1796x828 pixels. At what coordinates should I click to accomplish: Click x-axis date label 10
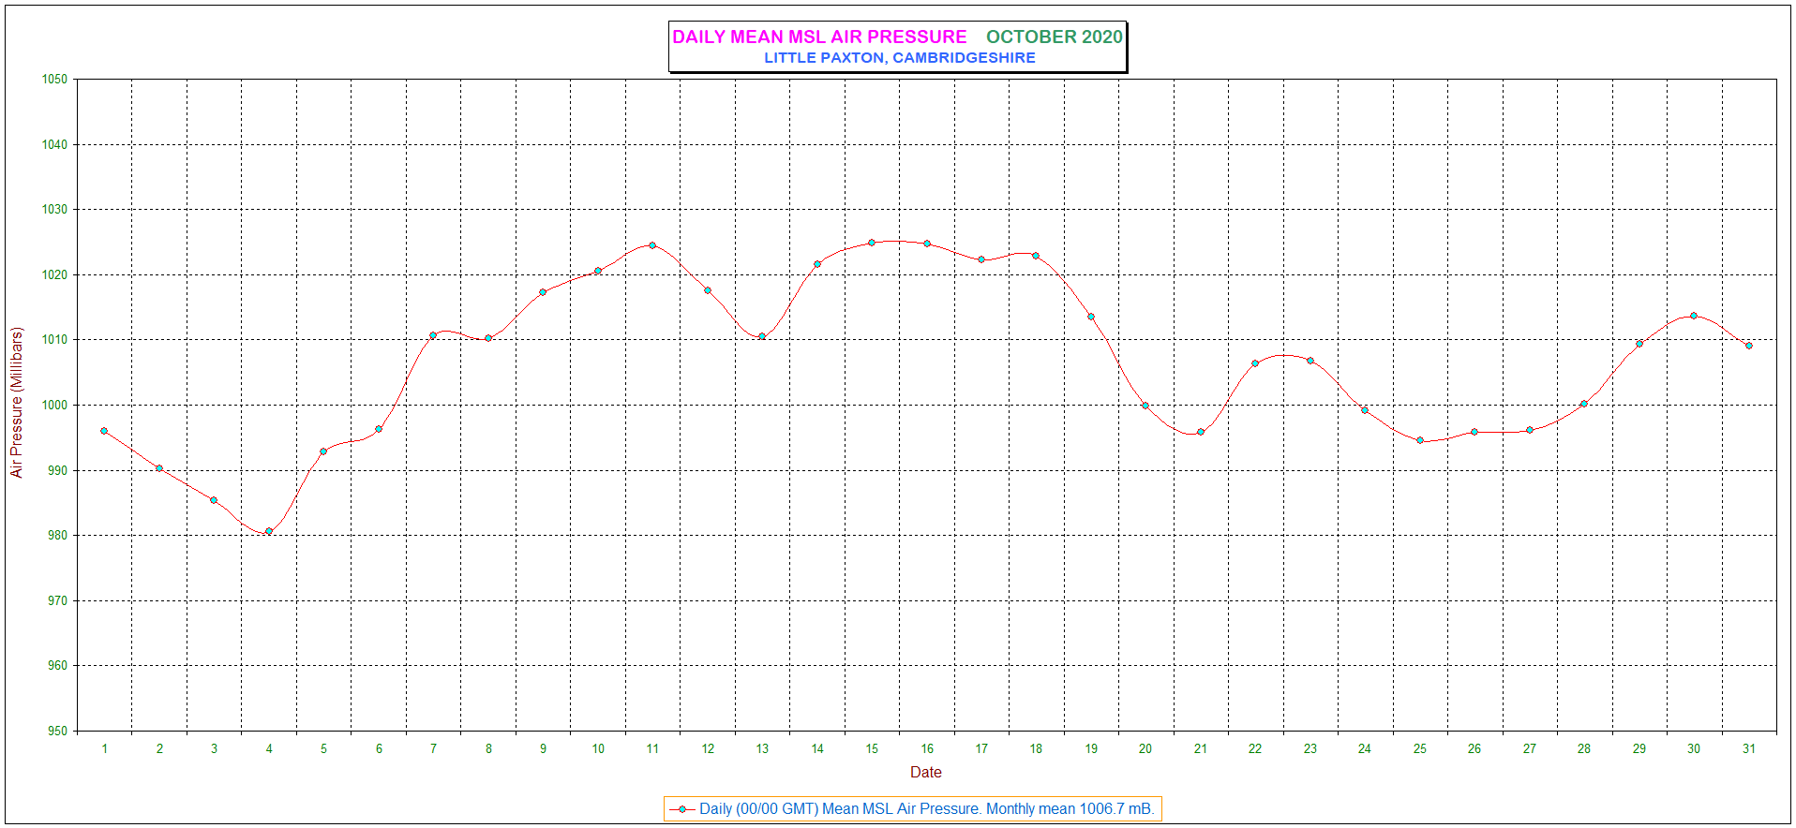(598, 748)
